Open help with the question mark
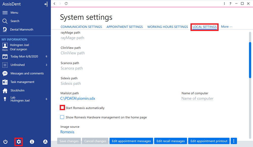This screenshot has width=253, height=147. click(230, 4)
